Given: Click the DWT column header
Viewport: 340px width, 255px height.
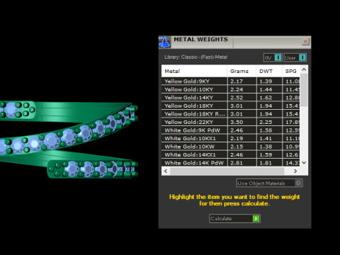Looking at the screenshot, I should pos(269,71).
